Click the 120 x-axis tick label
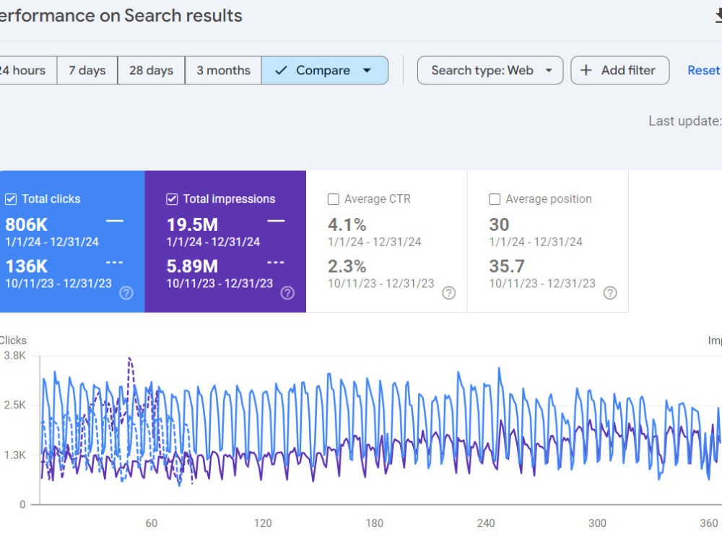722x542 pixels. point(263,523)
